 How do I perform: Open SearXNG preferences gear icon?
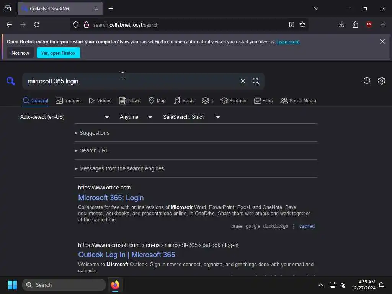pos(382,80)
